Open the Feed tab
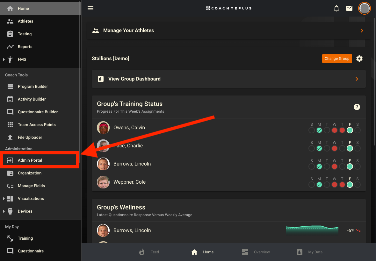The width and height of the screenshot is (376, 261). [x=149, y=252]
